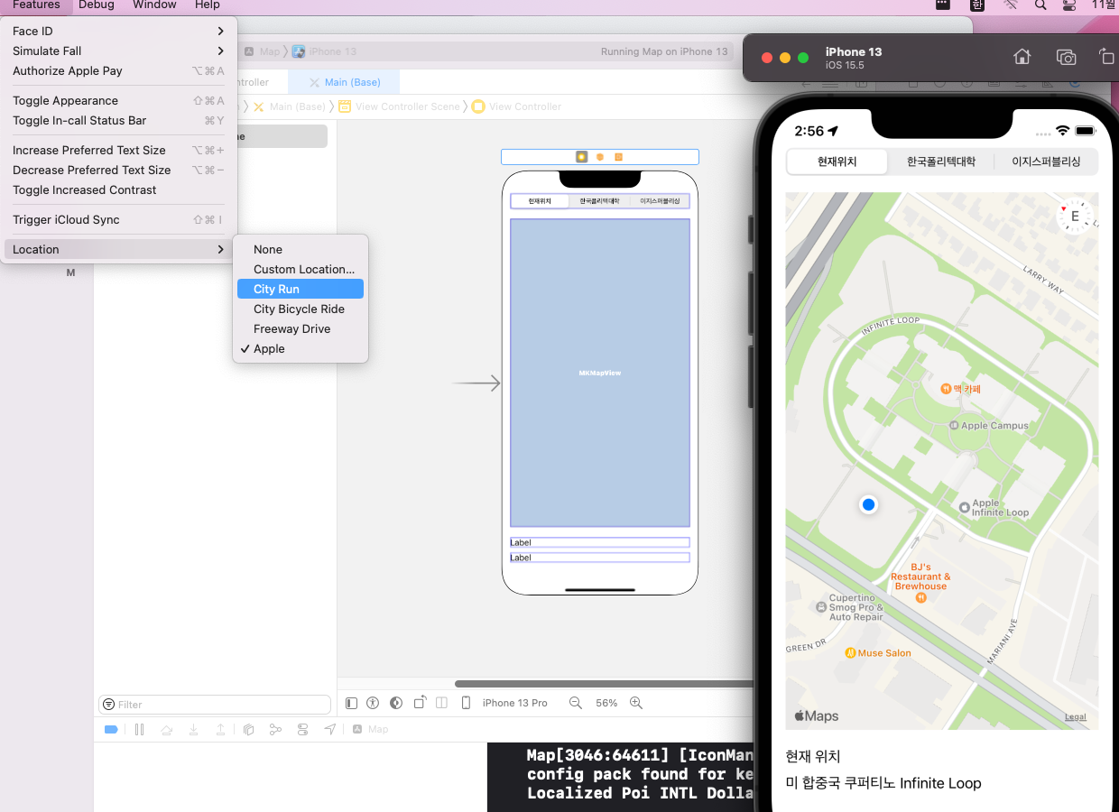The image size is (1119, 812).
Task: Click the View Controller yellow icon on scene dock
Action: tap(581, 157)
